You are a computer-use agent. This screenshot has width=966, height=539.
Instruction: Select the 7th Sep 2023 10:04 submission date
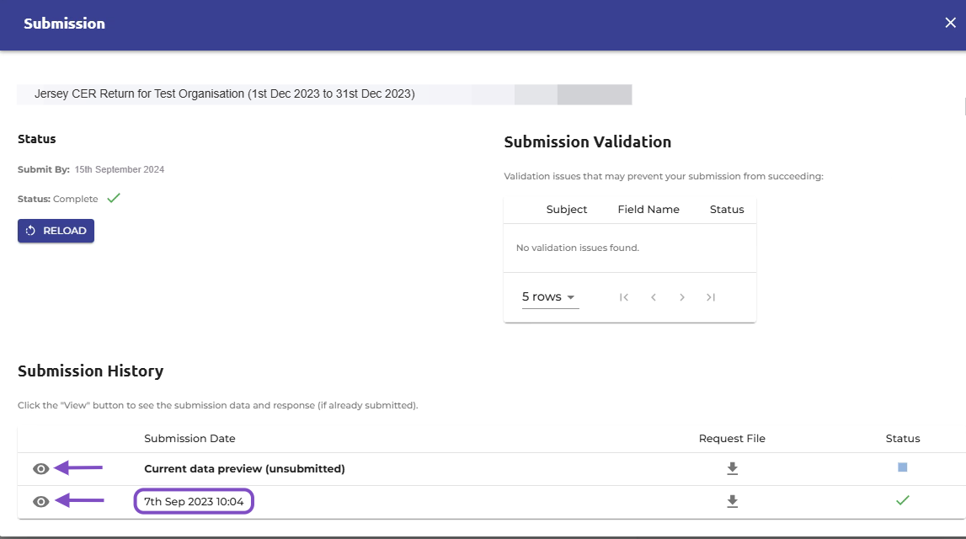tap(194, 501)
